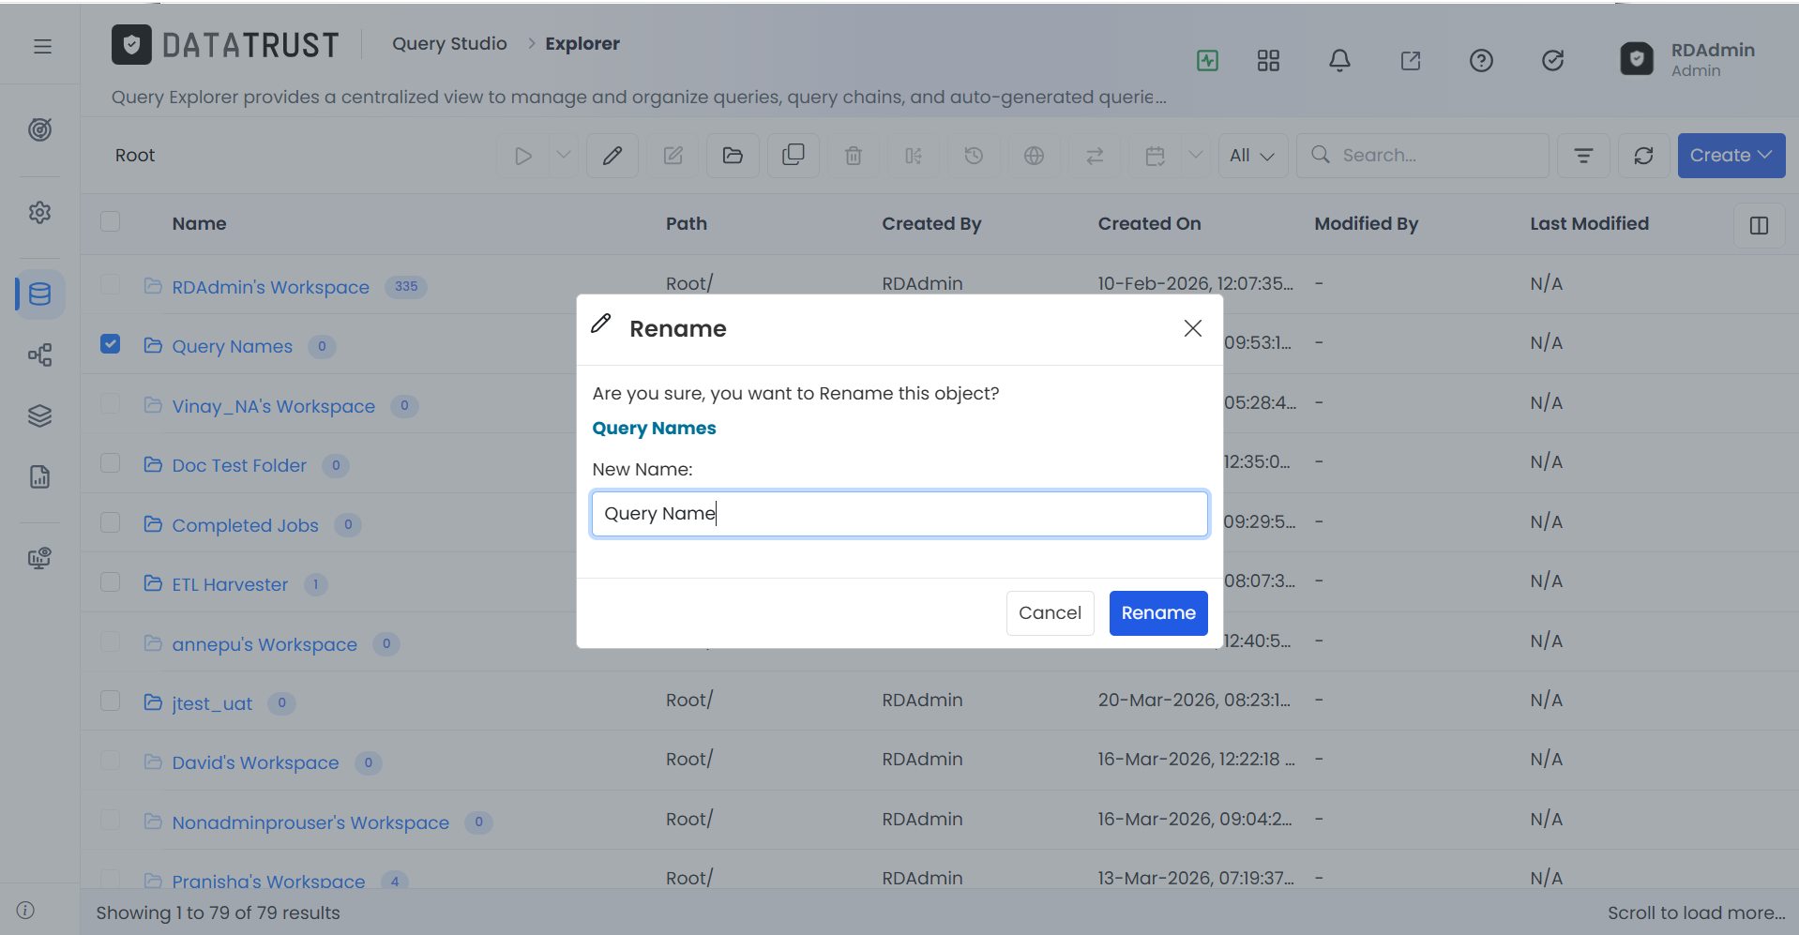Close the Rename dialog with X
The height and width of the screenshot is (935, 1799).
1192,328
